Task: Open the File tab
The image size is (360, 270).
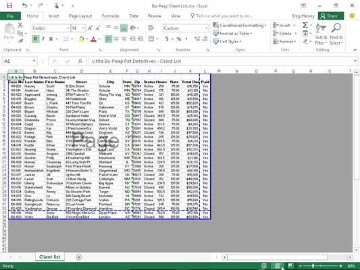Action: (10, 16)
